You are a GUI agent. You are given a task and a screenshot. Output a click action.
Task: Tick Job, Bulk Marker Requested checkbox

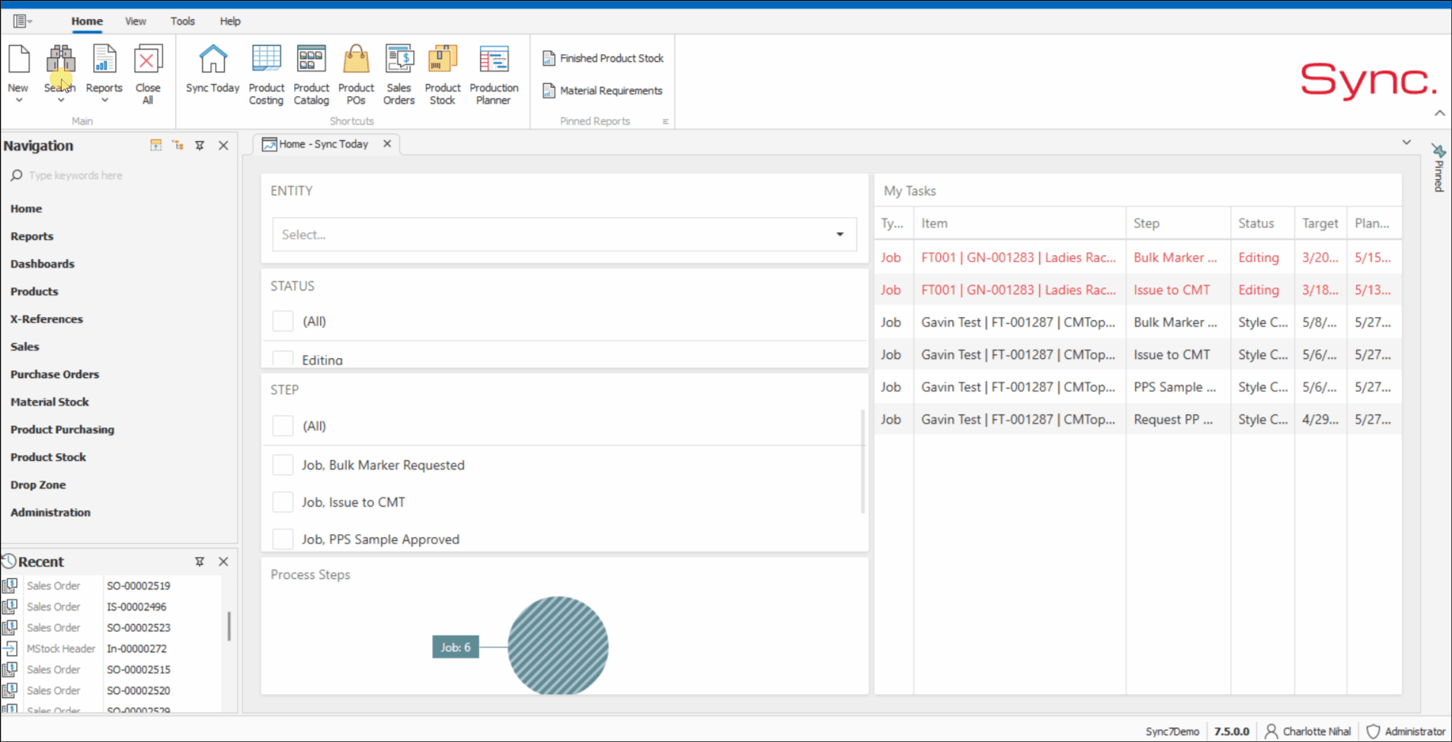[283, 465]
